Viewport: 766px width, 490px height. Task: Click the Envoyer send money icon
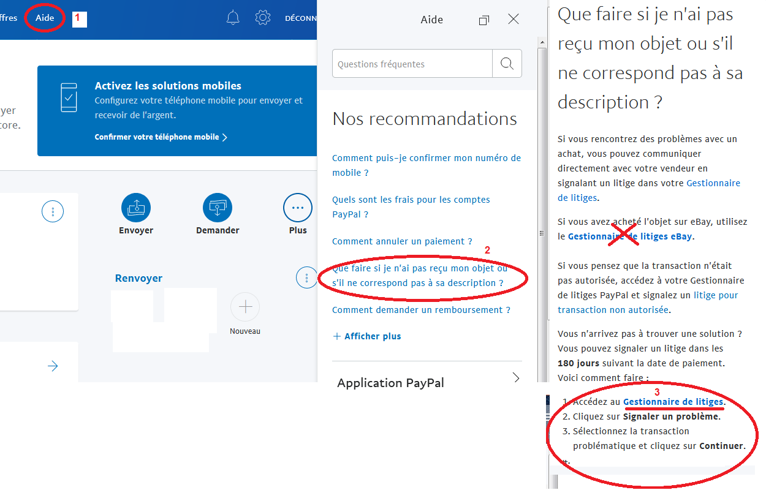(x=135, y=208)
